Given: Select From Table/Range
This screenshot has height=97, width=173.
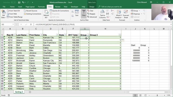Looking at the screenshot, I should [x=15, y=17].
